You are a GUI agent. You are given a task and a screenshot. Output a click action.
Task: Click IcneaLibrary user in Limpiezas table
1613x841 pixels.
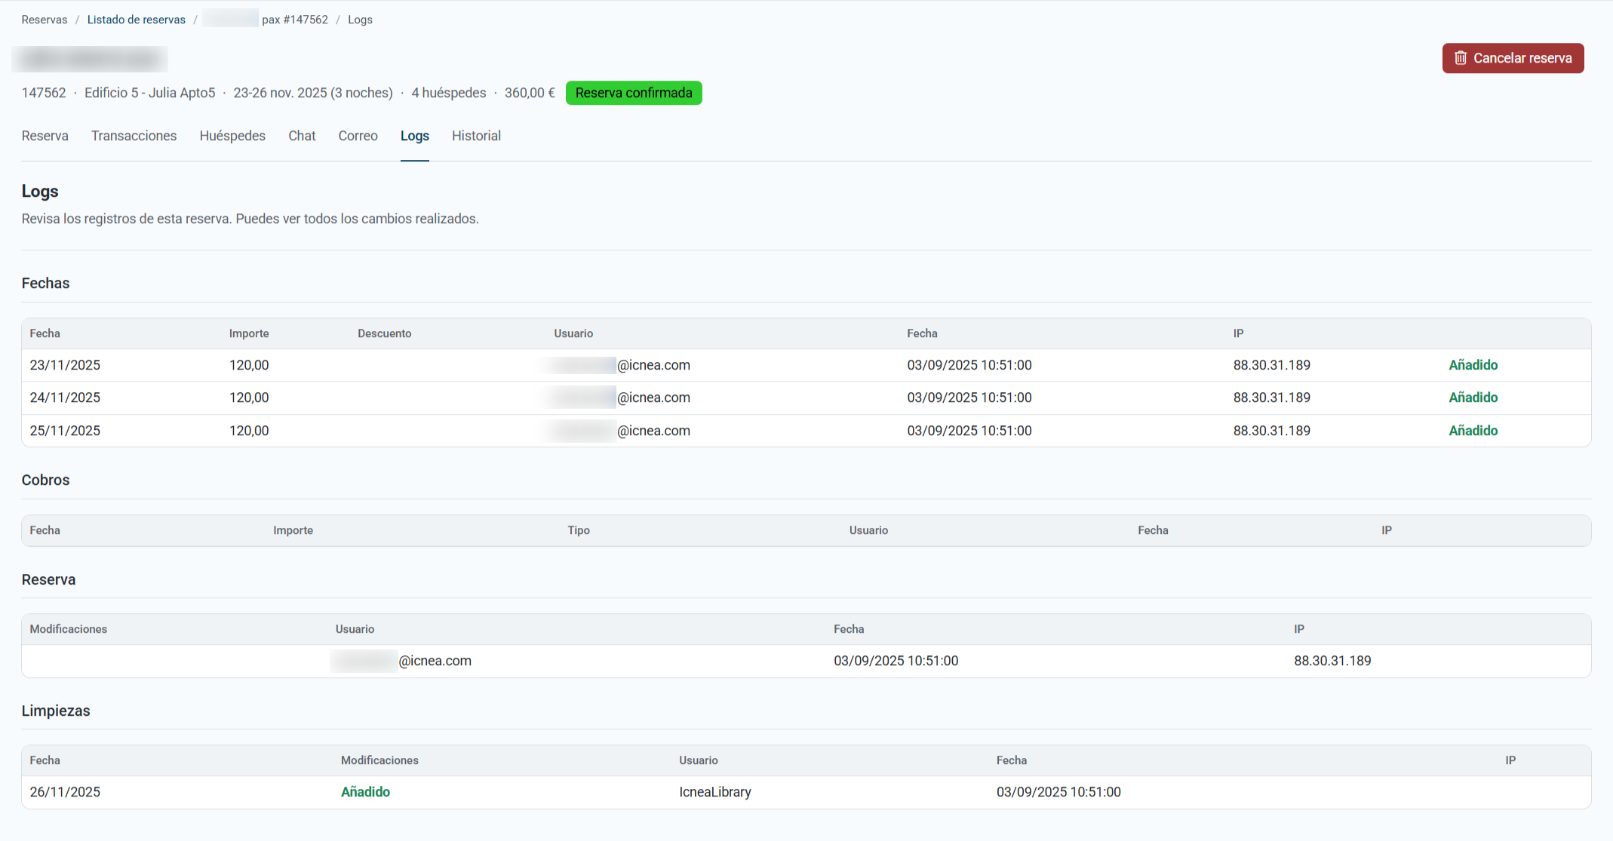pos(714,792)
